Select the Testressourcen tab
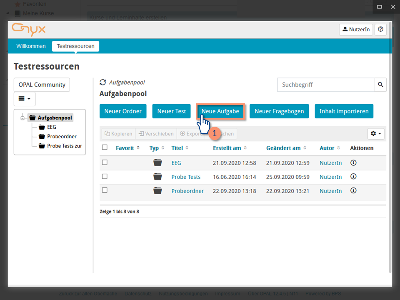 pos(75,46)
